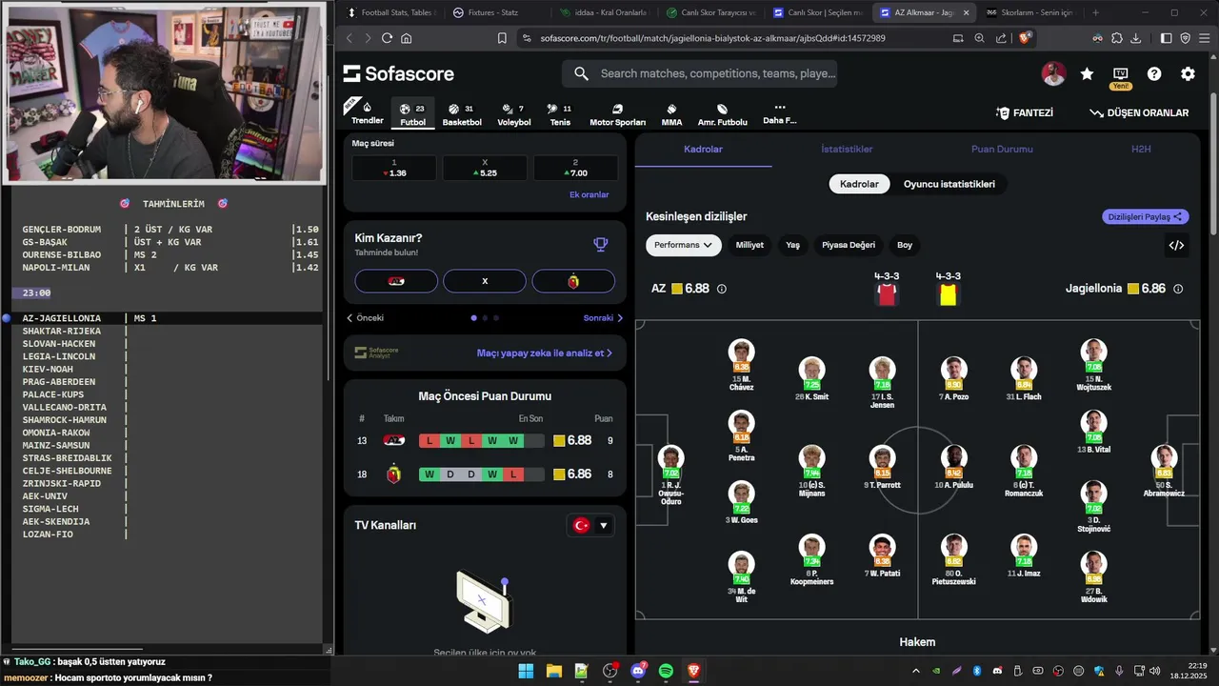Switch to Fixtures - Statz tab
Image resolution: width=1219 pixels, height=686 pixels.
pos(494,12)
